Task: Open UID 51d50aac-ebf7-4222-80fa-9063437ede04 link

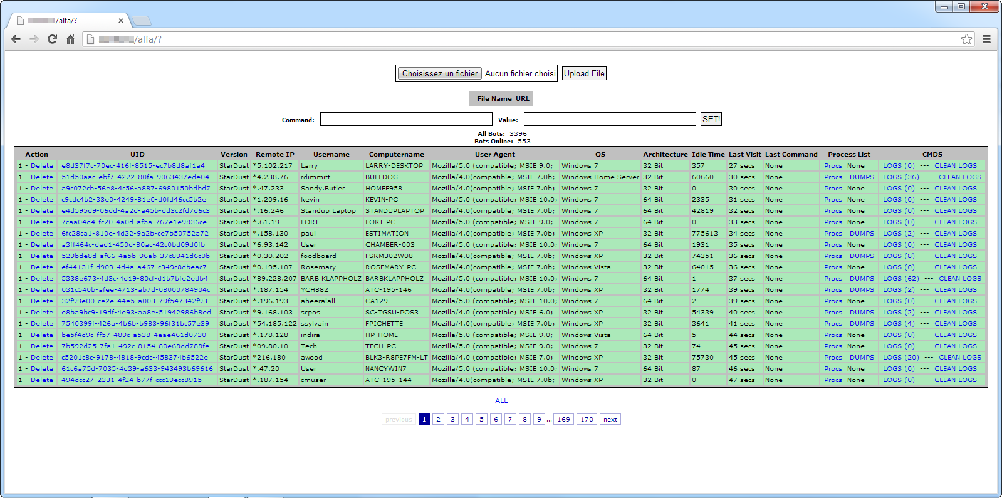Action: tap(135, 177)
